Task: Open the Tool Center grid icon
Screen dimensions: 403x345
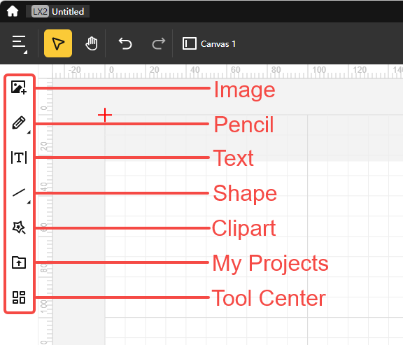Action: [19, 297]
